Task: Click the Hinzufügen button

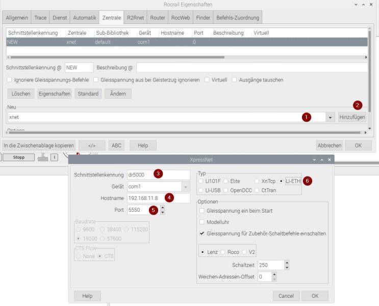Action: [x=352, y=117]
